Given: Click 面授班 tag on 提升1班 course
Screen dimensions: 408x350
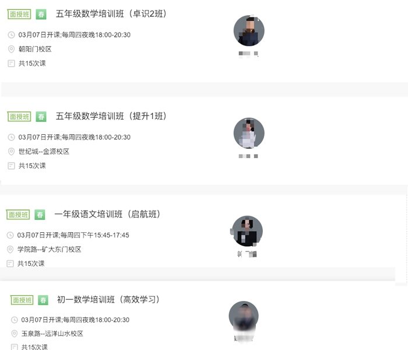Looking at the screenshot, I should pyautogui.click(x=19, y=117).
